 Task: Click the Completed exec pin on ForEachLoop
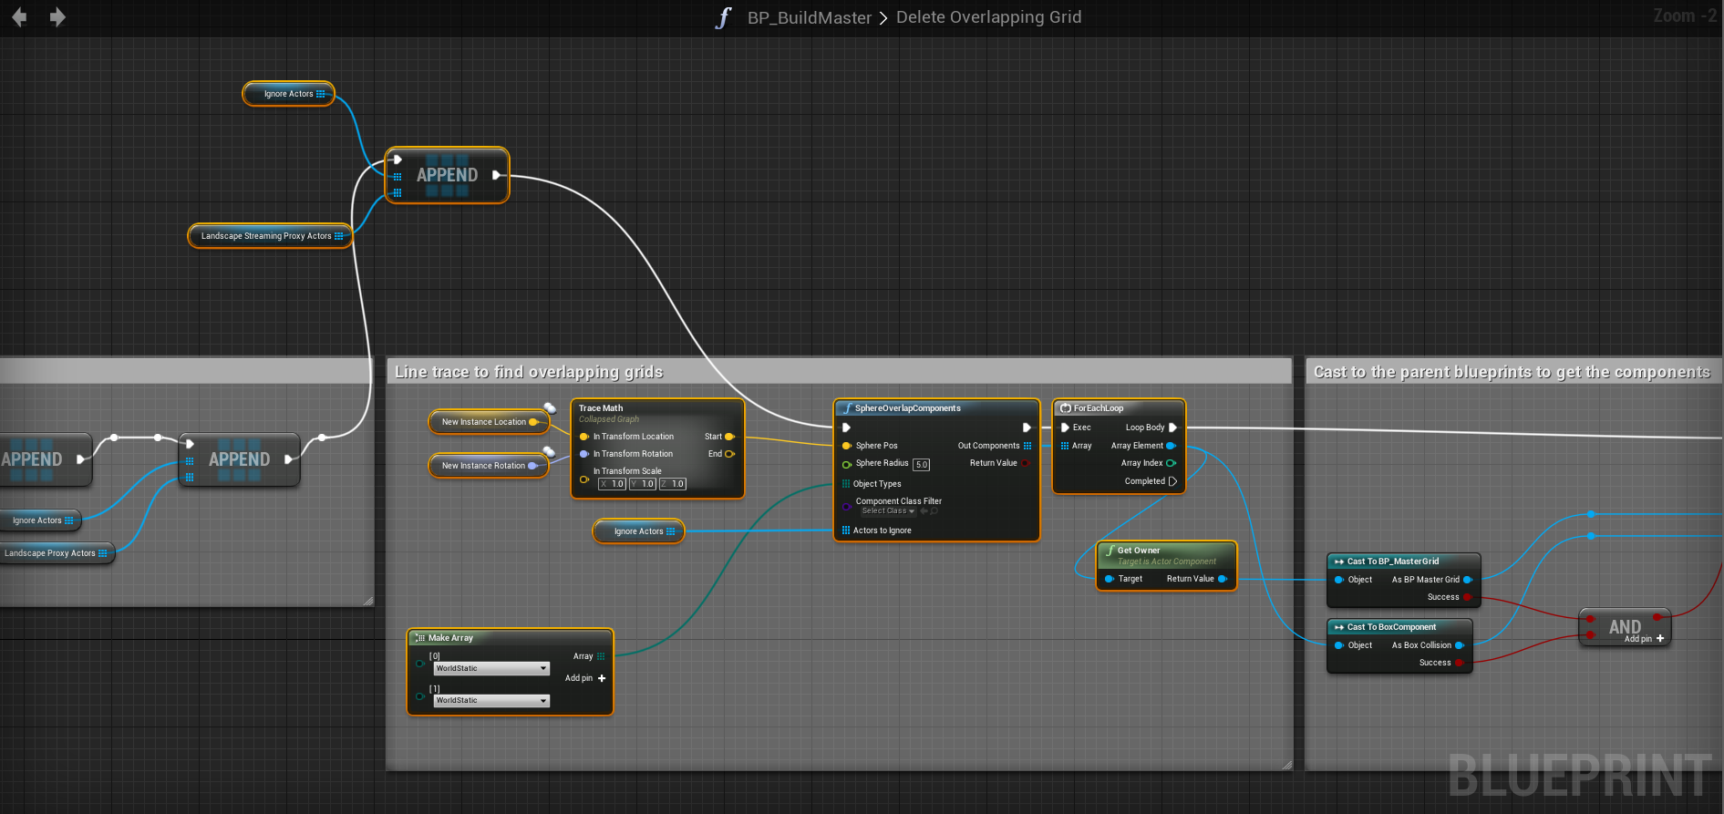[x=1172, y=481]
